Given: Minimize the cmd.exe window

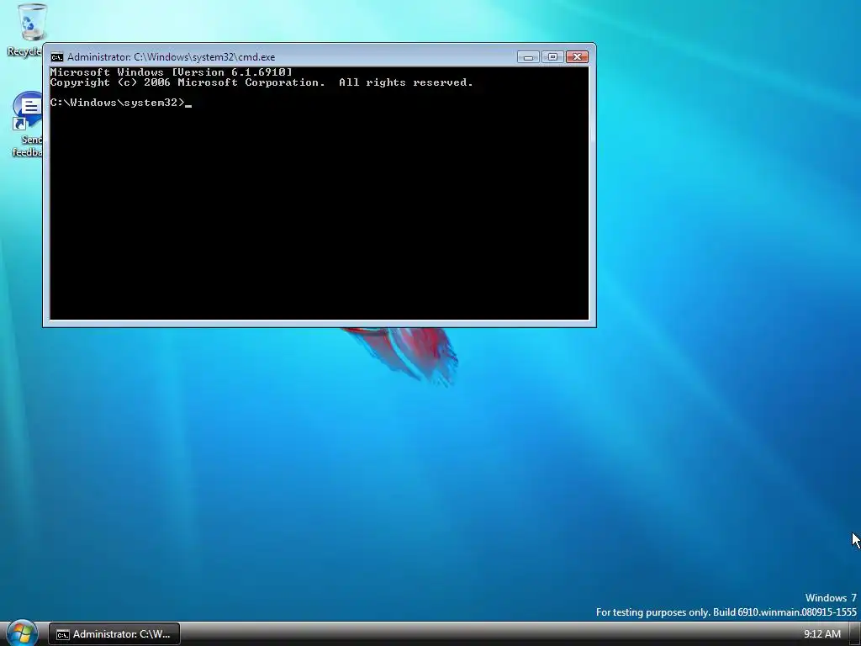Looking at the screenshot, I should [x=528, y=57].
